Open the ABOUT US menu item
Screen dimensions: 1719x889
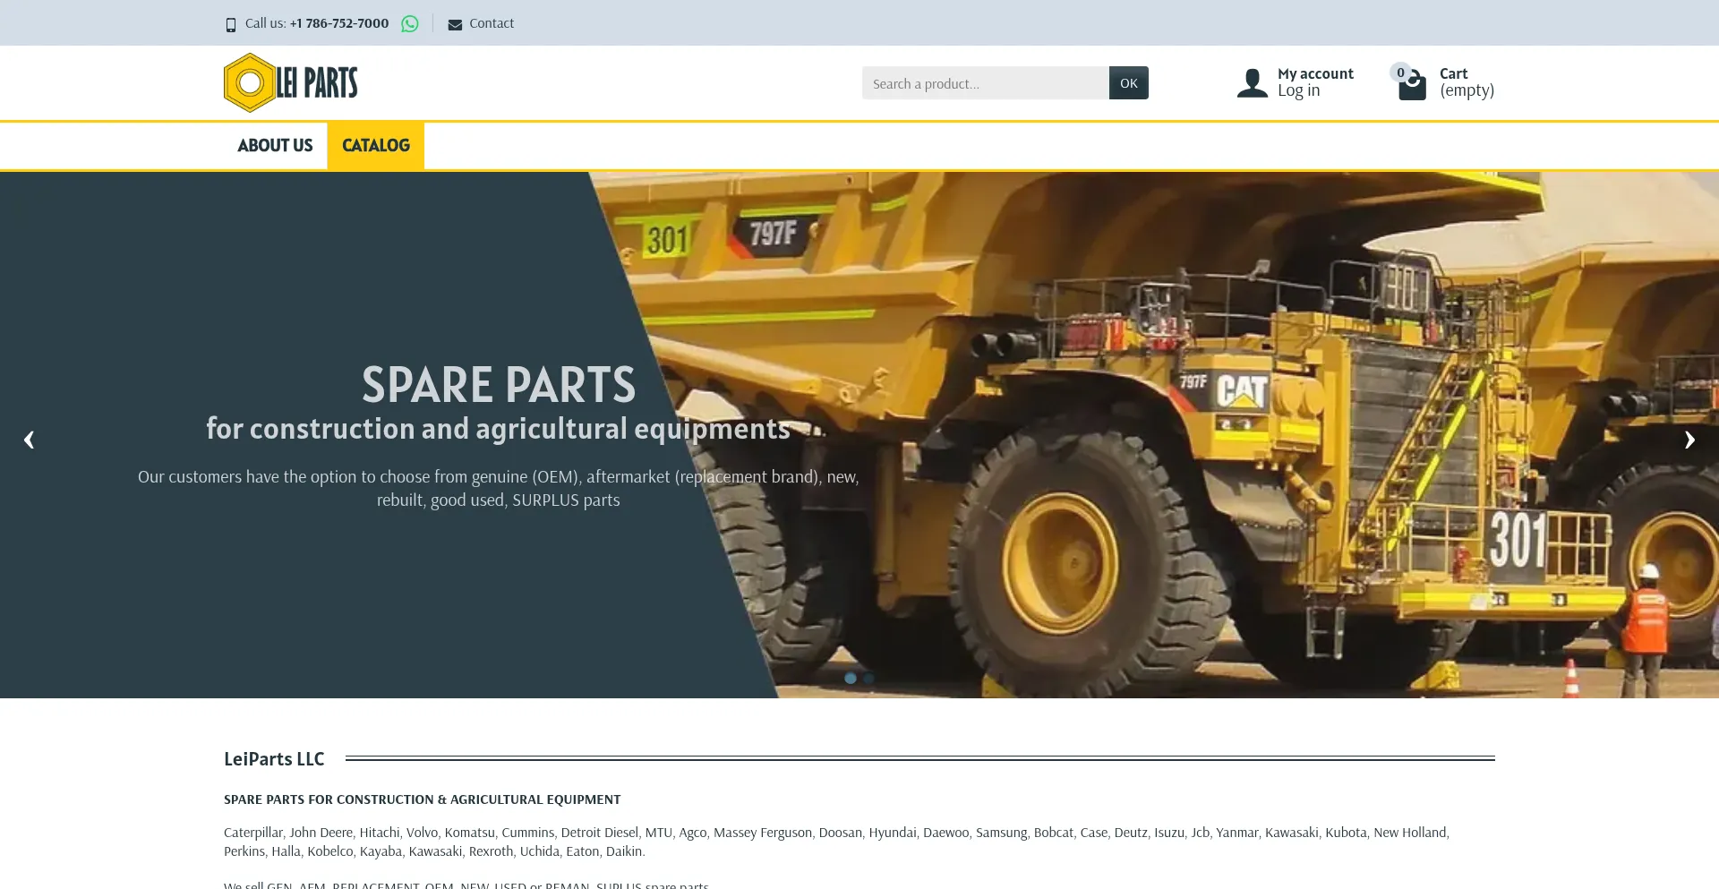pyautogui.click(x=275, y=146)
